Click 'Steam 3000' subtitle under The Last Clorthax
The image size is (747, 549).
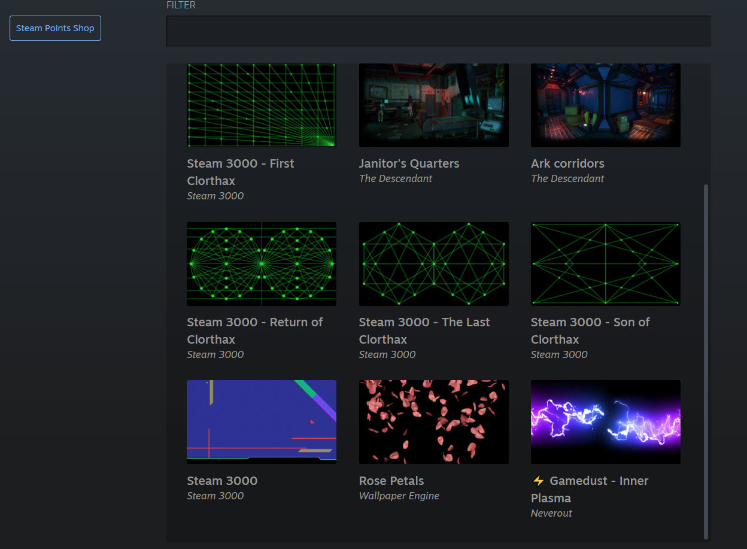(387, 354)
